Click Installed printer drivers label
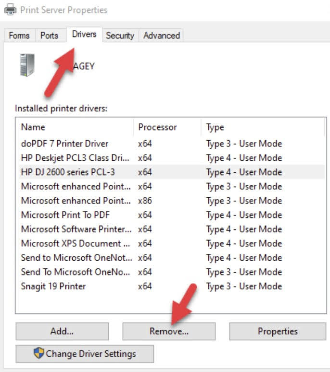This screenshot has width=330, height=372. click(x=61, y=108)
